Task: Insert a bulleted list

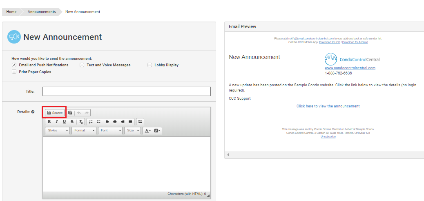Action: (98, 122)
